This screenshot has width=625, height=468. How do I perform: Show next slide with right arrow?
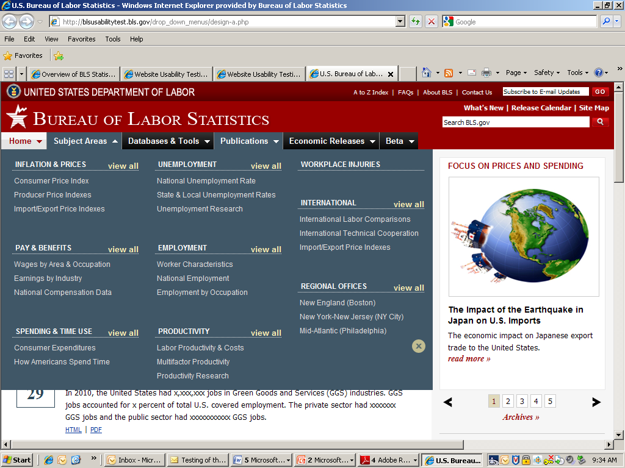point(596,402)
